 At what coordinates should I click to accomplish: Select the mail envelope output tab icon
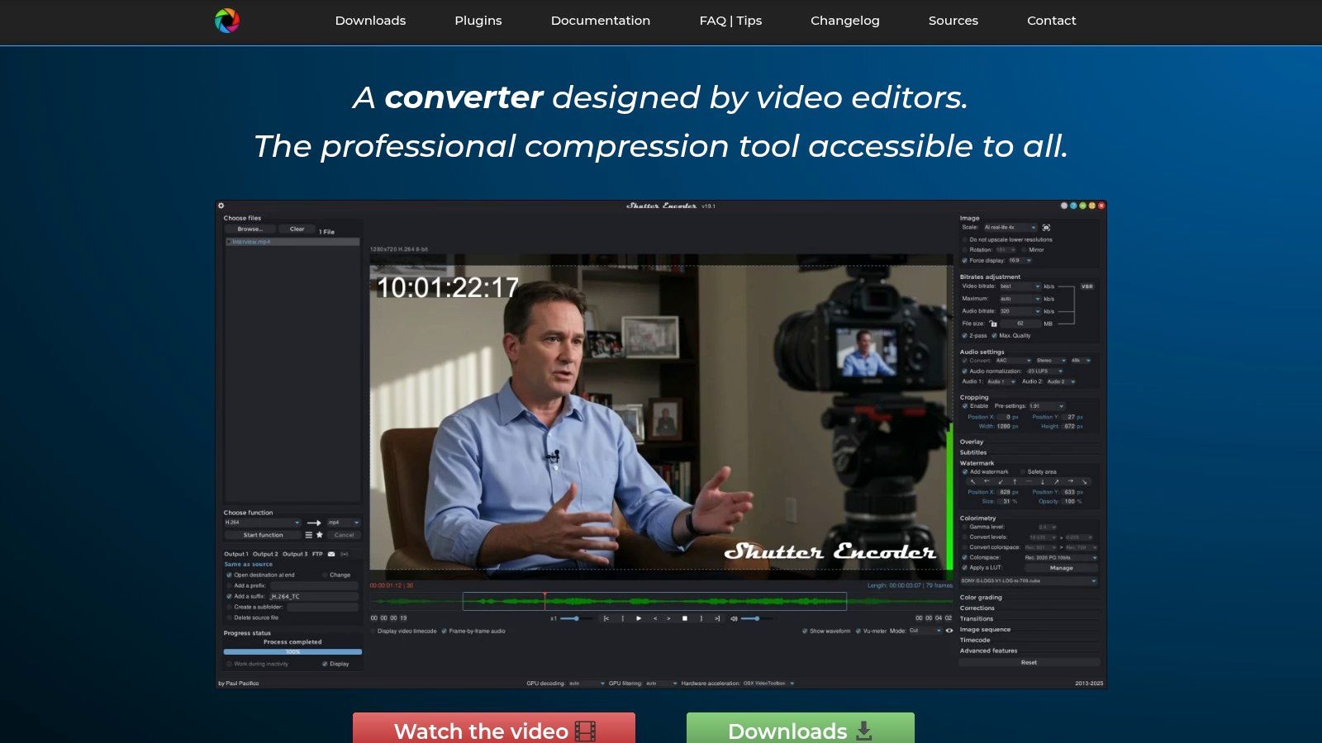[331, 554]
